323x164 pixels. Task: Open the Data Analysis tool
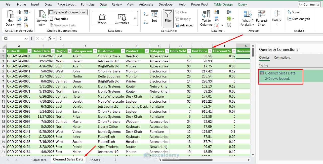click(299, 19)
